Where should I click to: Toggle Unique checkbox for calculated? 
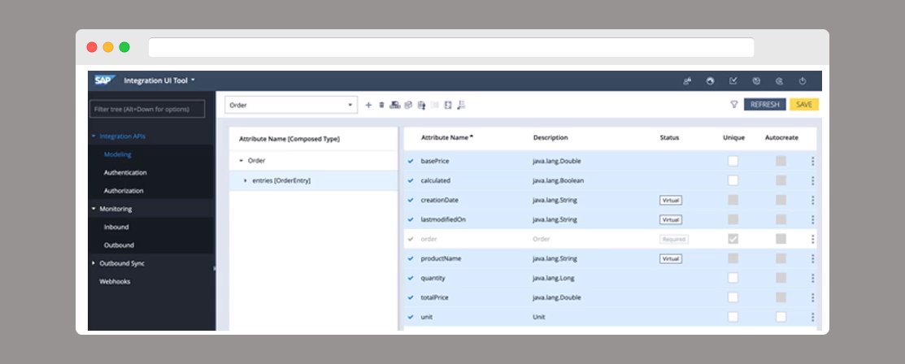coord(733,180)
